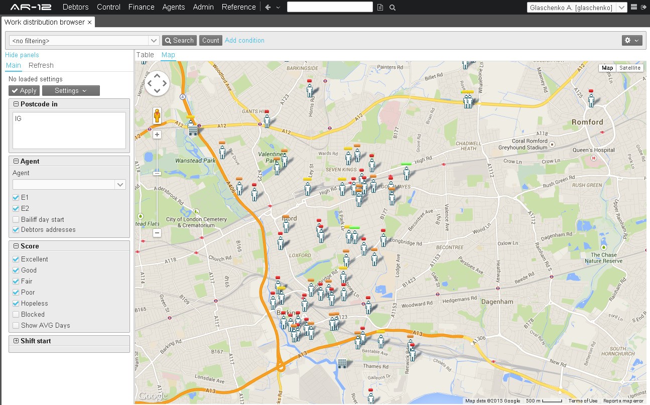Screen dimensions: 650x405
Task: Open the Agents menu
Action: click(174, 7)
